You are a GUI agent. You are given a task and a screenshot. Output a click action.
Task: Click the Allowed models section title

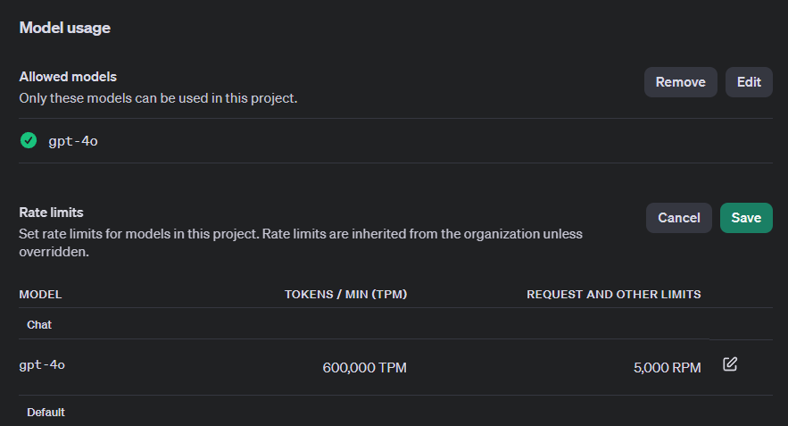pyautogui.click(x=68, y=77)
